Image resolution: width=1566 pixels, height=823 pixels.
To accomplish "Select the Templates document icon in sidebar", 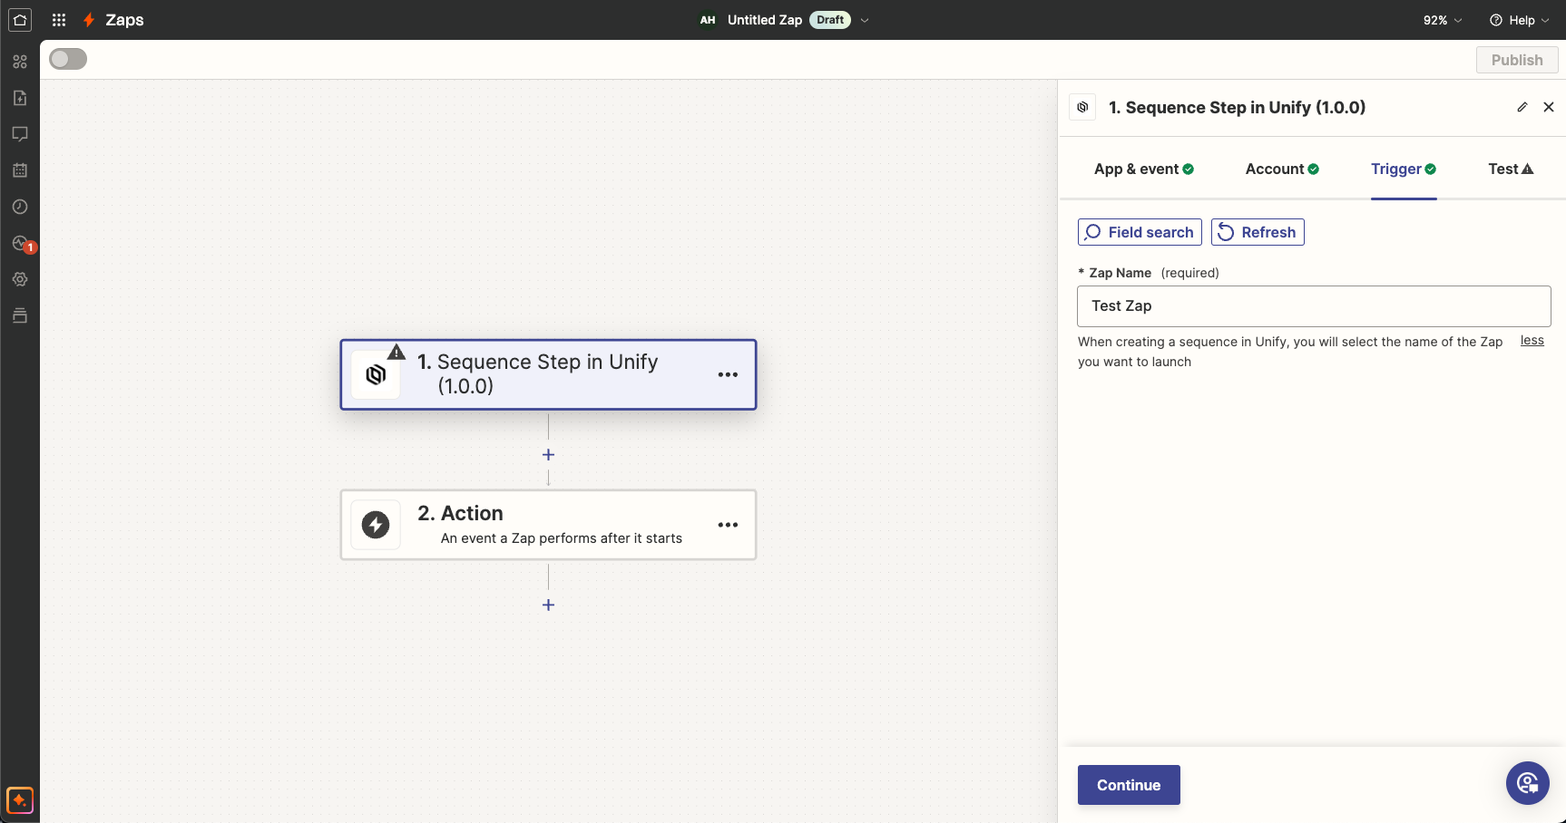I will click(x=20, y=98).
